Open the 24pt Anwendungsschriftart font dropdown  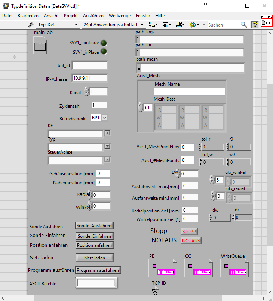click(113, 25)
